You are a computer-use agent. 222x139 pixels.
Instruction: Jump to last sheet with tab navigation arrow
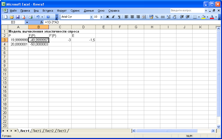pos(15,131)
